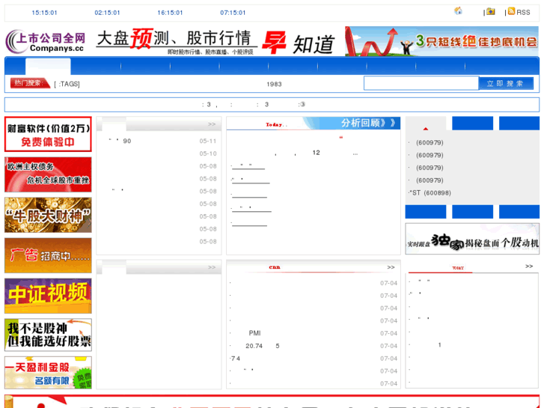Open the 广告招商中 orange banner
This screenshot has height=408, width=544.
tap(48, 255)
